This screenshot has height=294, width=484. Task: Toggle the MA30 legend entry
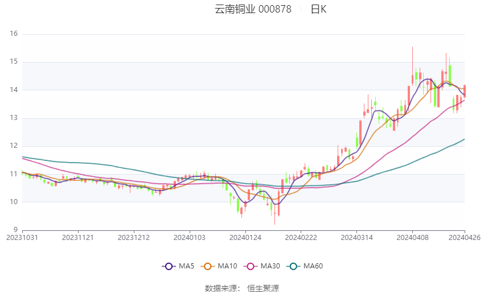262,266
